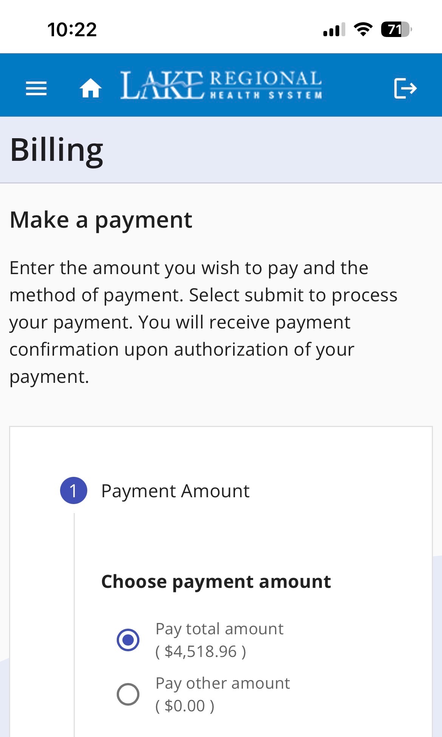Tap the $4,518.96 total amount text
This screenshot has height=737, width=442.
pyautogui.click(x=201, y=652)
